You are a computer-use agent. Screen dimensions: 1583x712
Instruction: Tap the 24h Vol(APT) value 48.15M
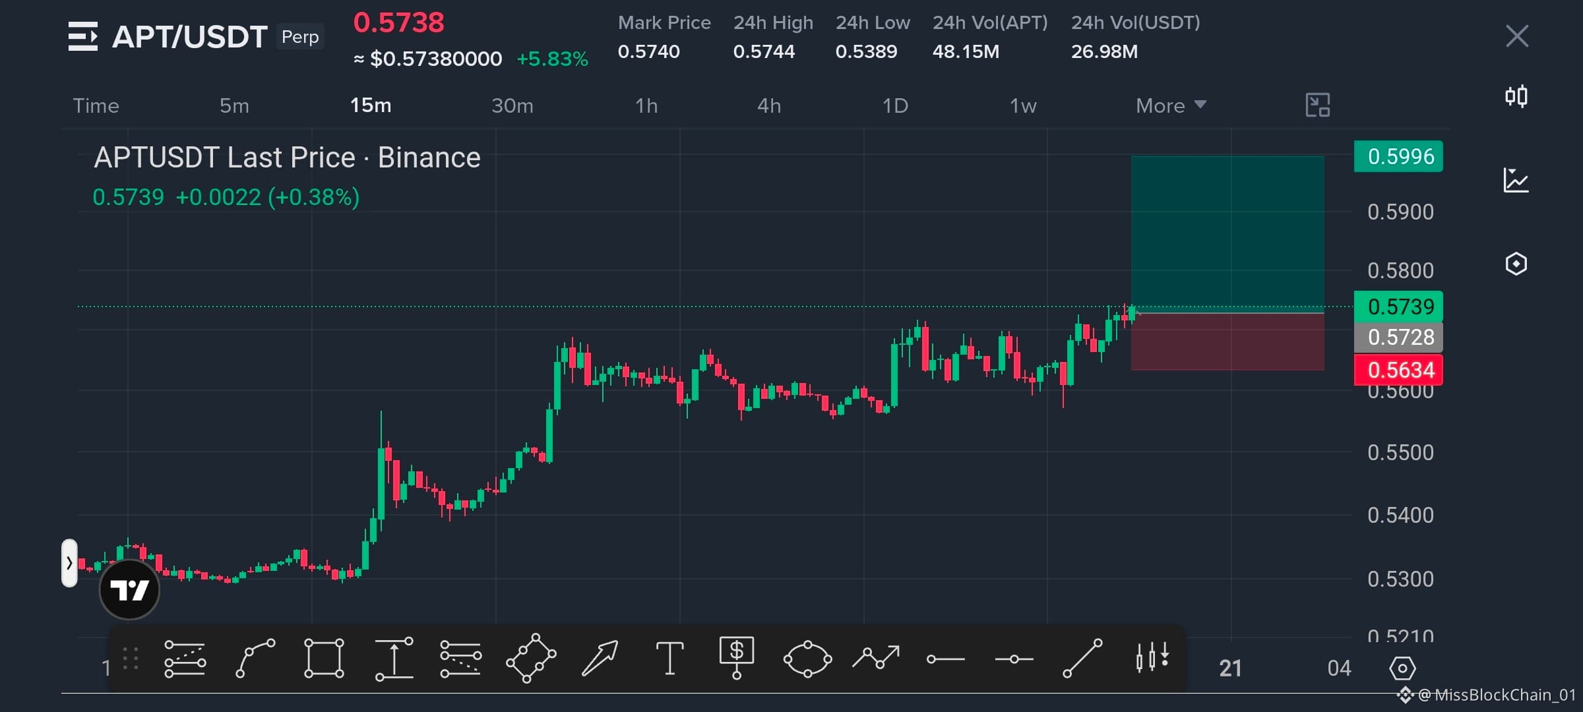point(966,51)
